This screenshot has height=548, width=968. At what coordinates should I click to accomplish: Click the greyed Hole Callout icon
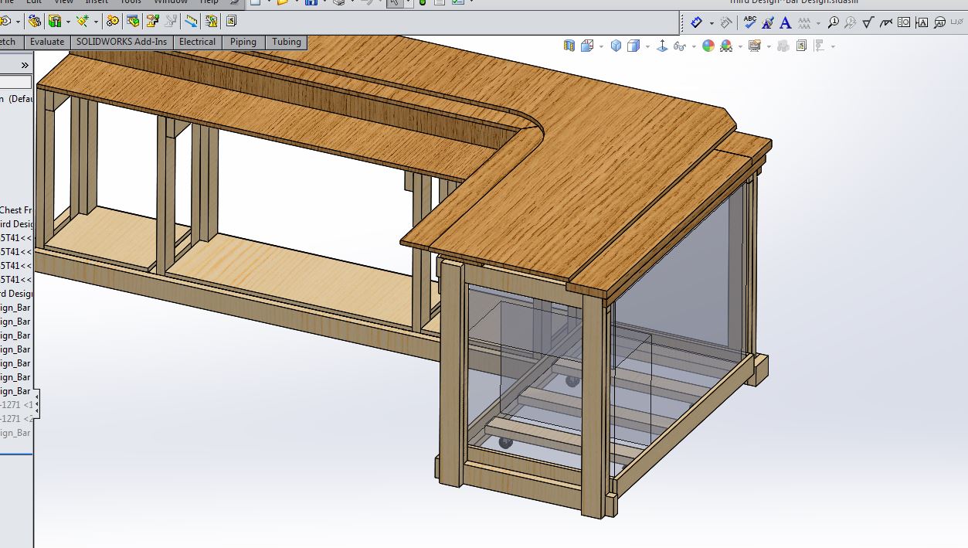tap(957, 23)
